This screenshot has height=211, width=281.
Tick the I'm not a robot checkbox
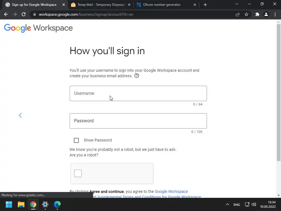tap(78, 173)
